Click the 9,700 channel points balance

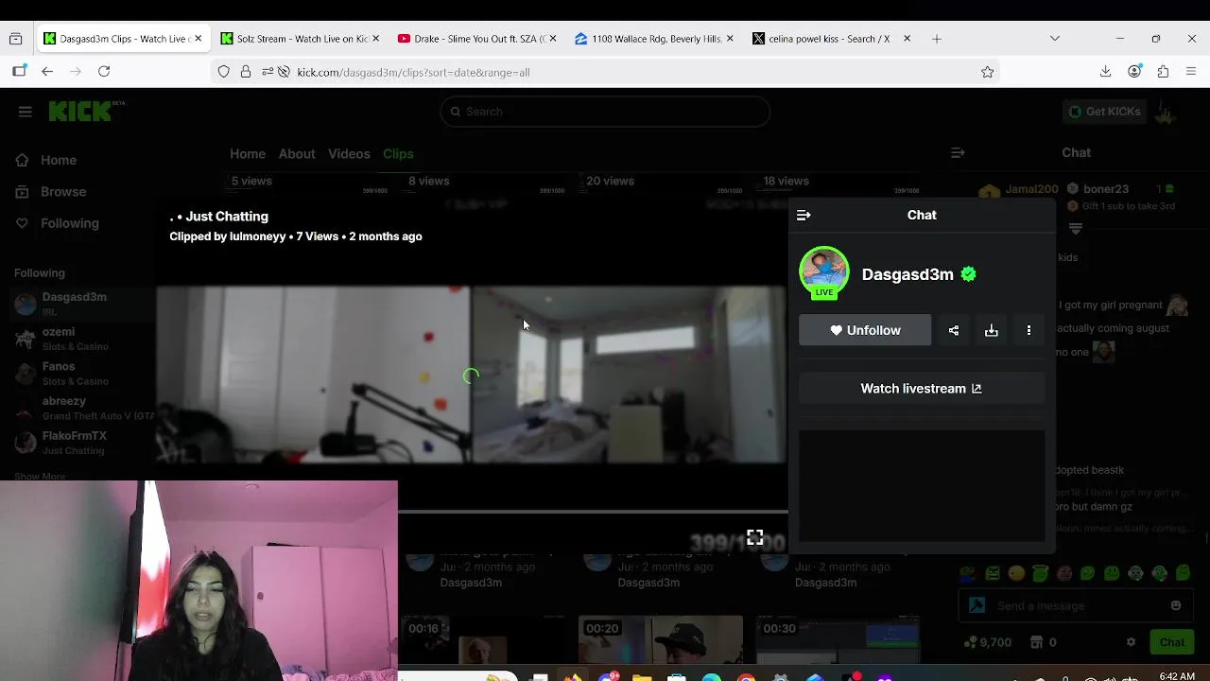point(987,642)
